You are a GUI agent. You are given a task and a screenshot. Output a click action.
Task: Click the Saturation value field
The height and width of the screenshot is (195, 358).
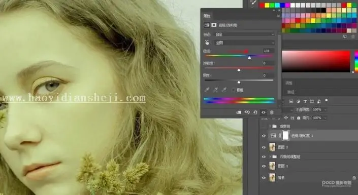coord(268,63)
